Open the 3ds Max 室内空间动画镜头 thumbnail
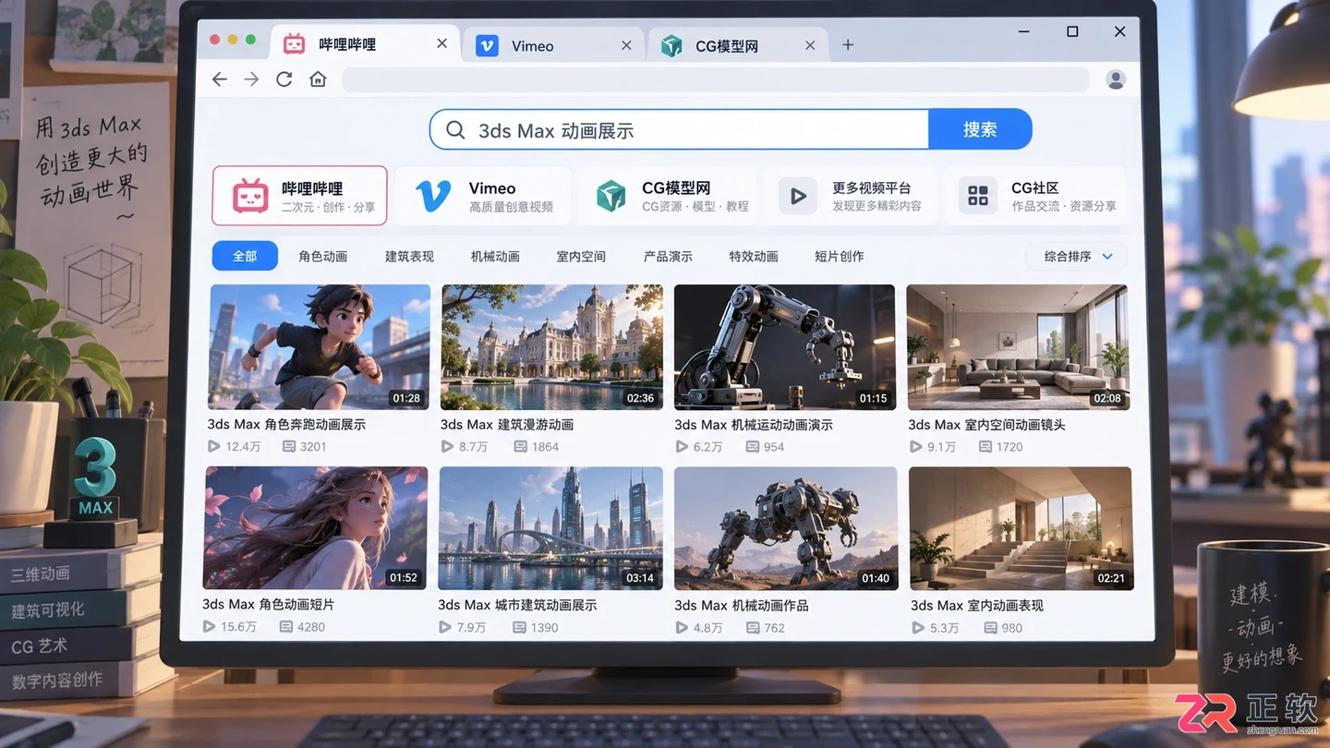The width and height of the screenshot is (1330, 748). 1017,347
